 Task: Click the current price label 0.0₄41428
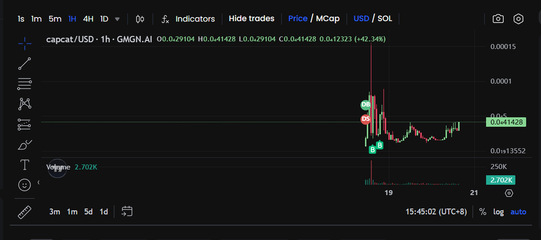click(x=506, y=122)
